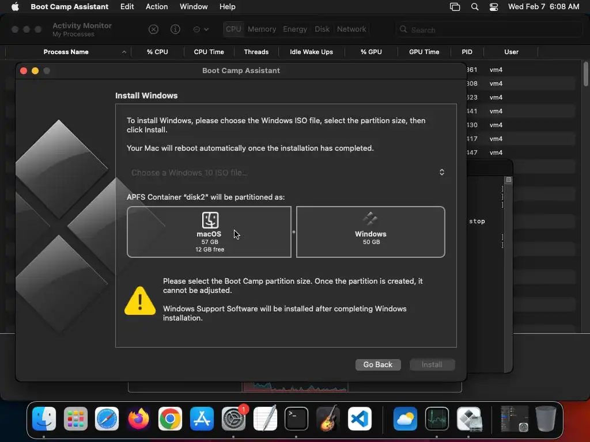Image resolution: width=590 pixels, height=442 pixels.
Task: Open the Boot Camp Assistant menu
Action: click(x=69, y=6)
